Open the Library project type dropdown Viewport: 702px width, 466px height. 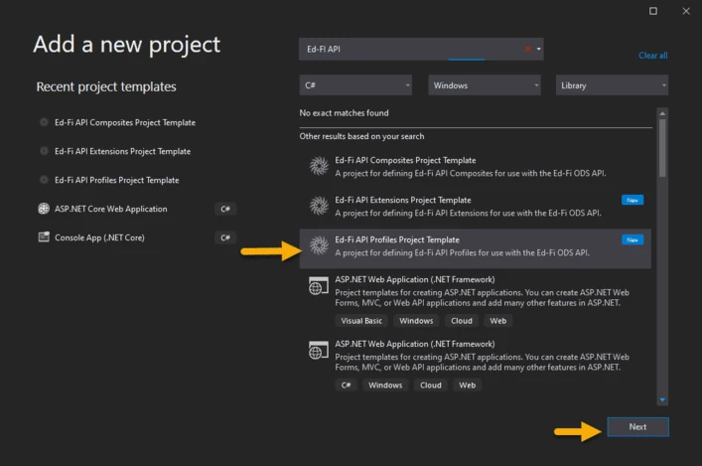(612, 85)
